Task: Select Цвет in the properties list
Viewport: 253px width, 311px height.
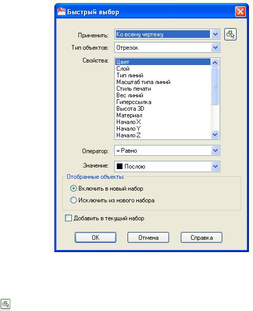Action: pyautogui.click(x=162, y=62)
